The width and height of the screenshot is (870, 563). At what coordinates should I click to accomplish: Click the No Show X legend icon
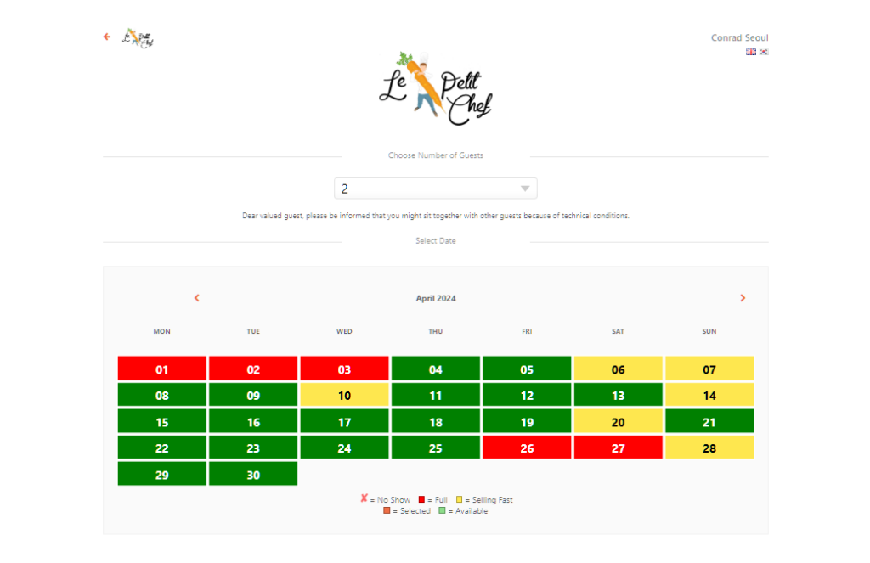point(364,498)
